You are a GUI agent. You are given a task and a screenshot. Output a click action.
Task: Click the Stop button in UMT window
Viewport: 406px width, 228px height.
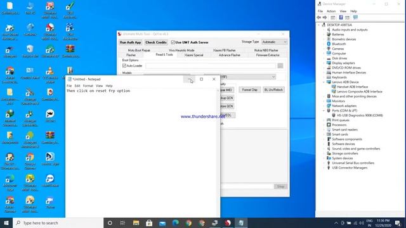280,186
